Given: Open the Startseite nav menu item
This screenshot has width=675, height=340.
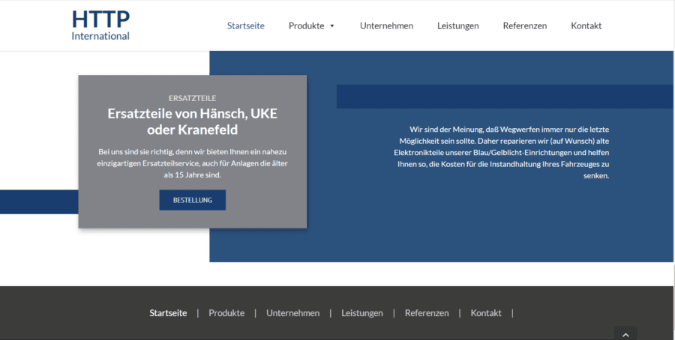Looking at the screenshot, I should (246, 25).
